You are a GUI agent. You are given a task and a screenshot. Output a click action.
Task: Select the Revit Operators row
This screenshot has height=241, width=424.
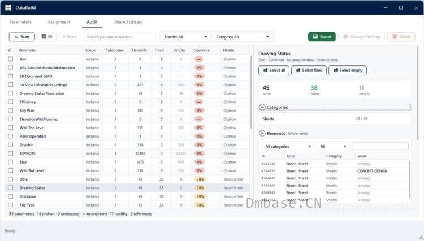click(x=127, y=136)
